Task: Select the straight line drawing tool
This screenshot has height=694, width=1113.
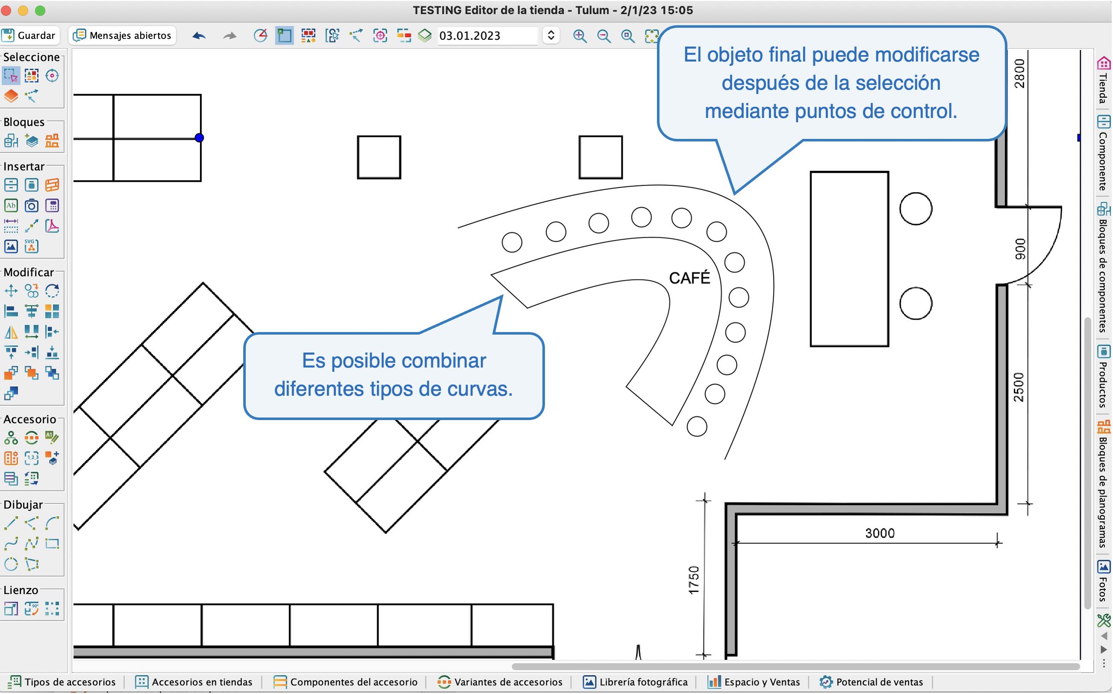Action: point(11,523)
